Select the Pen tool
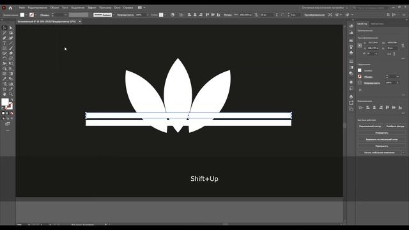 4,38
